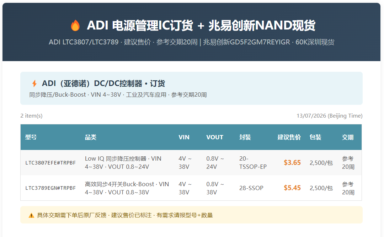Click the 交期 column header
Screen dimensions: 384x237
(x=348, y=137)
